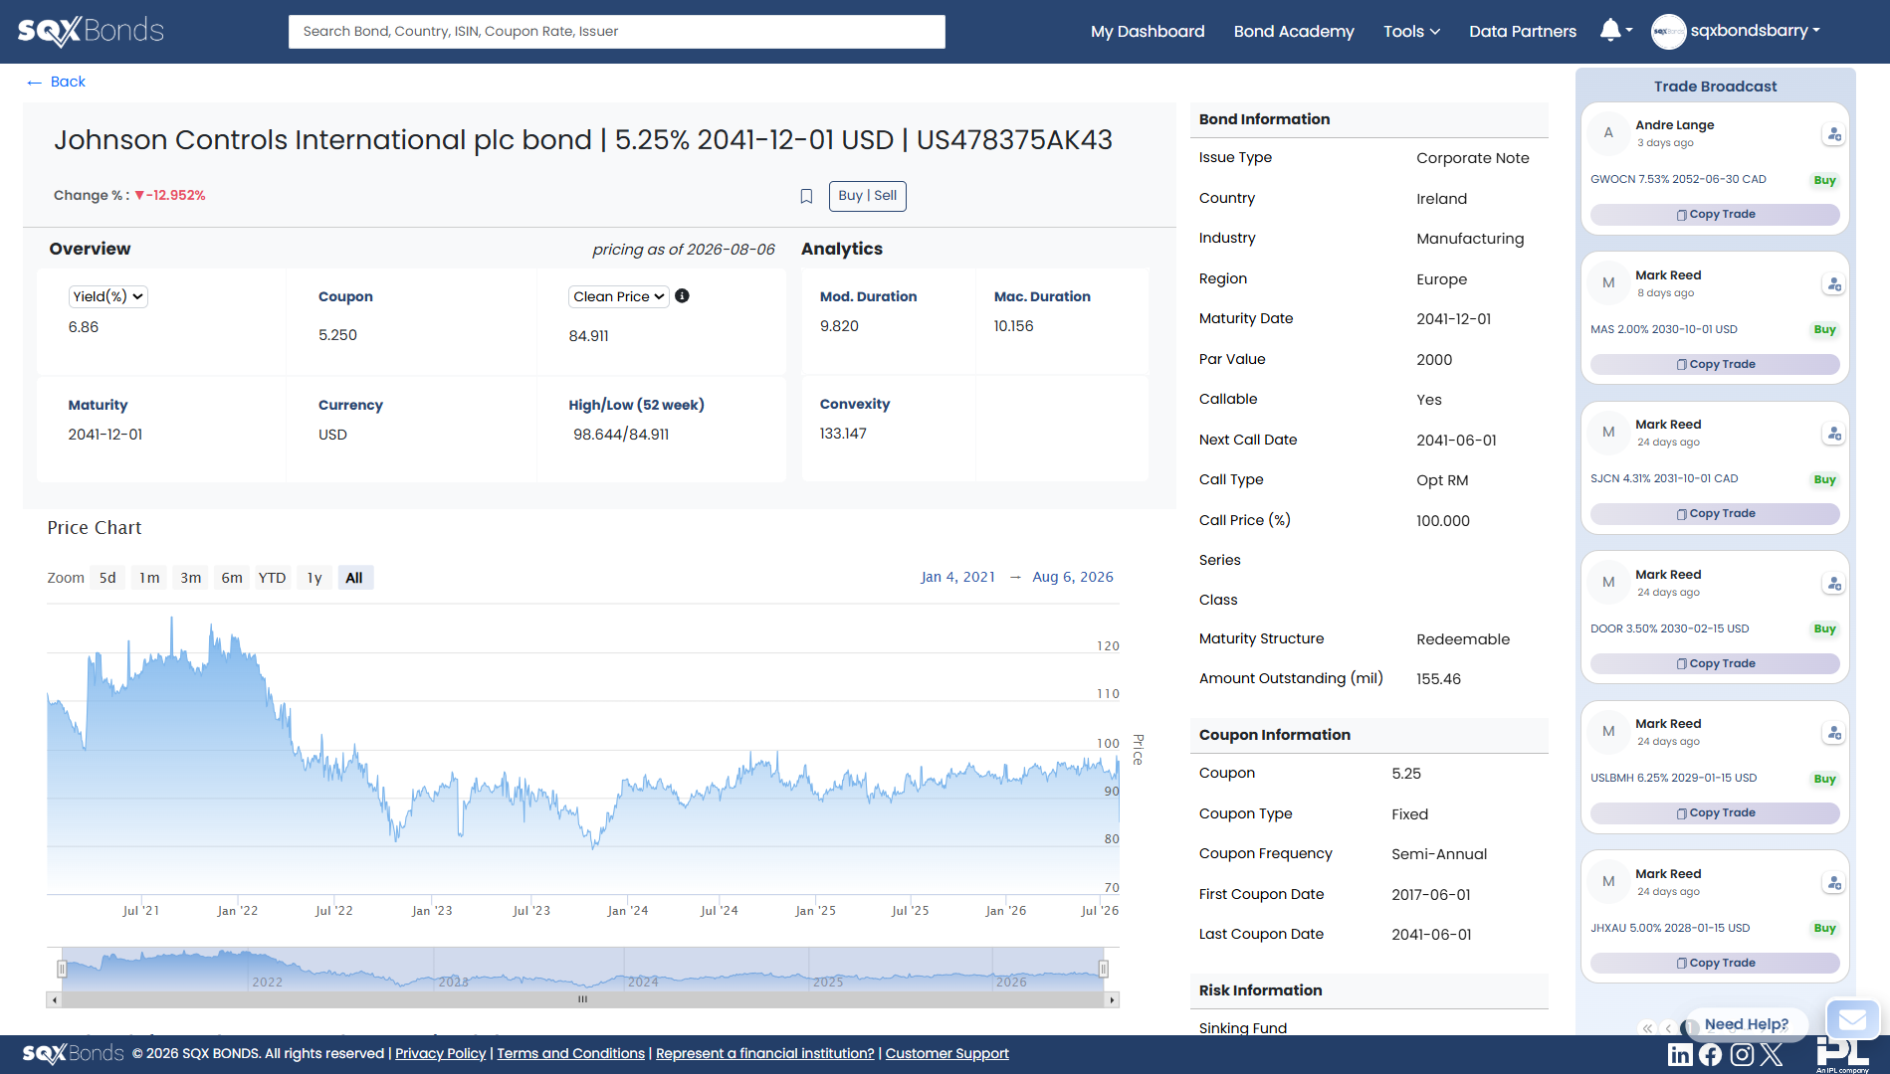
Task: Copy Trade for DOOR 3.50% bond
Action: tap(1715, 664)
